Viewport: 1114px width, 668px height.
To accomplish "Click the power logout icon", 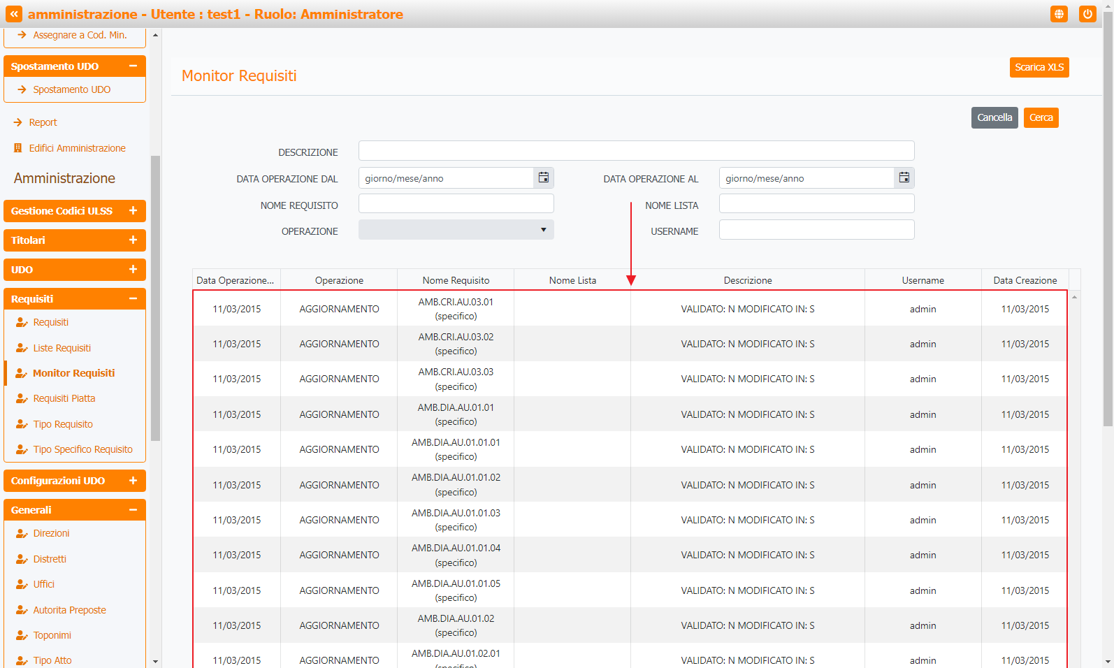I will pyautogui.click(x=1087, y=14).
